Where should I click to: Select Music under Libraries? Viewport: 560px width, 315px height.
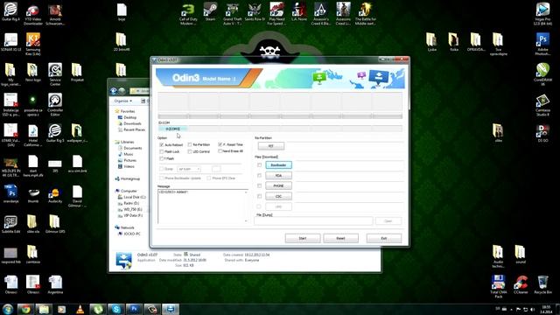[129, 154]
